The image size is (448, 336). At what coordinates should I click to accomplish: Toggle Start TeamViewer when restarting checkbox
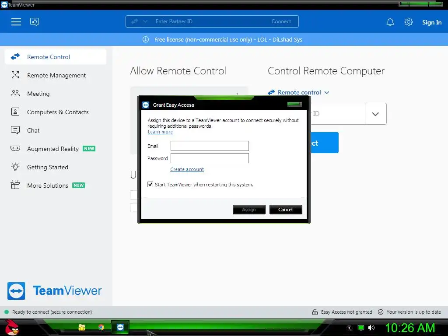tap(150, 185)
